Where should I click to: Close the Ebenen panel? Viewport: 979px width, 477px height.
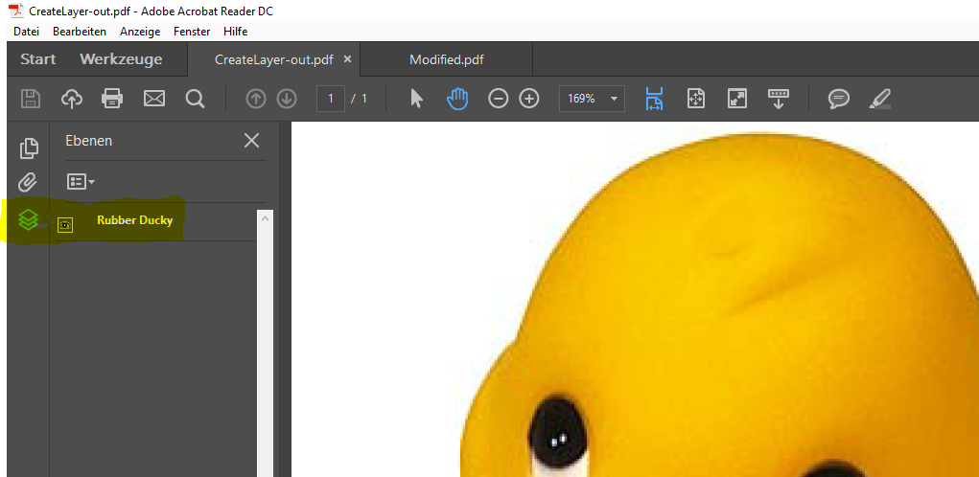[x=251, y=141]
